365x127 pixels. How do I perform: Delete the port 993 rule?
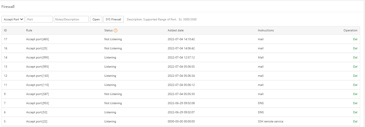point(355,67)
